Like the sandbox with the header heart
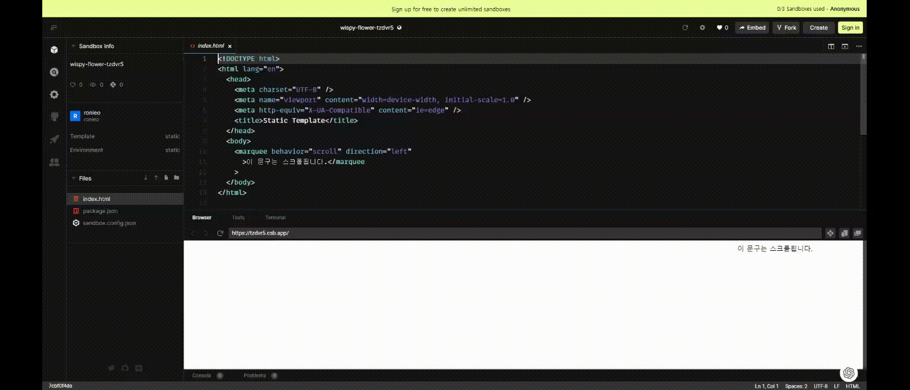 (x=722, y=28)
